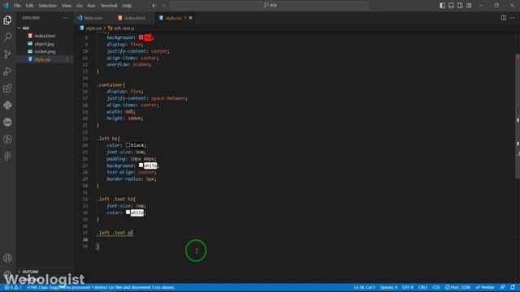Open the Extensions view
Screen dimensions: 520x292
tap(7, 88)
